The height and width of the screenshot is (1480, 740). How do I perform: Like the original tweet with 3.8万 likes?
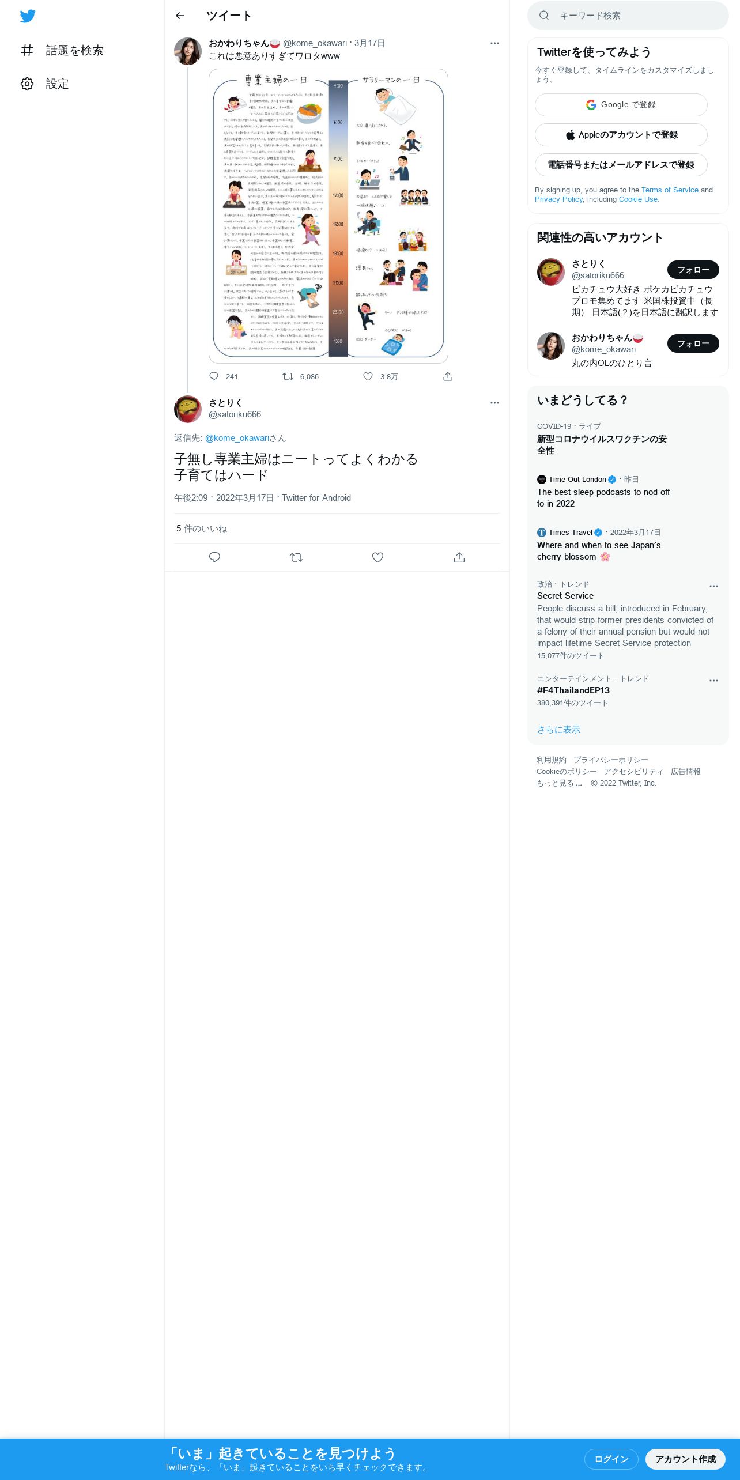[x=380, y=376]
